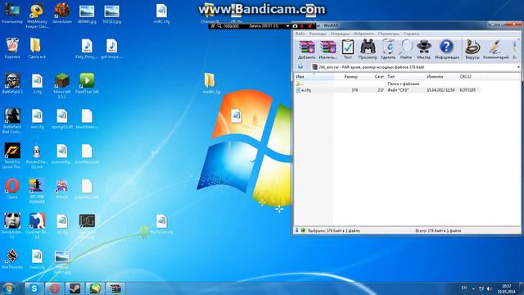
Task: Select the Opera desktop shortcut
Action: pos(12,189)
